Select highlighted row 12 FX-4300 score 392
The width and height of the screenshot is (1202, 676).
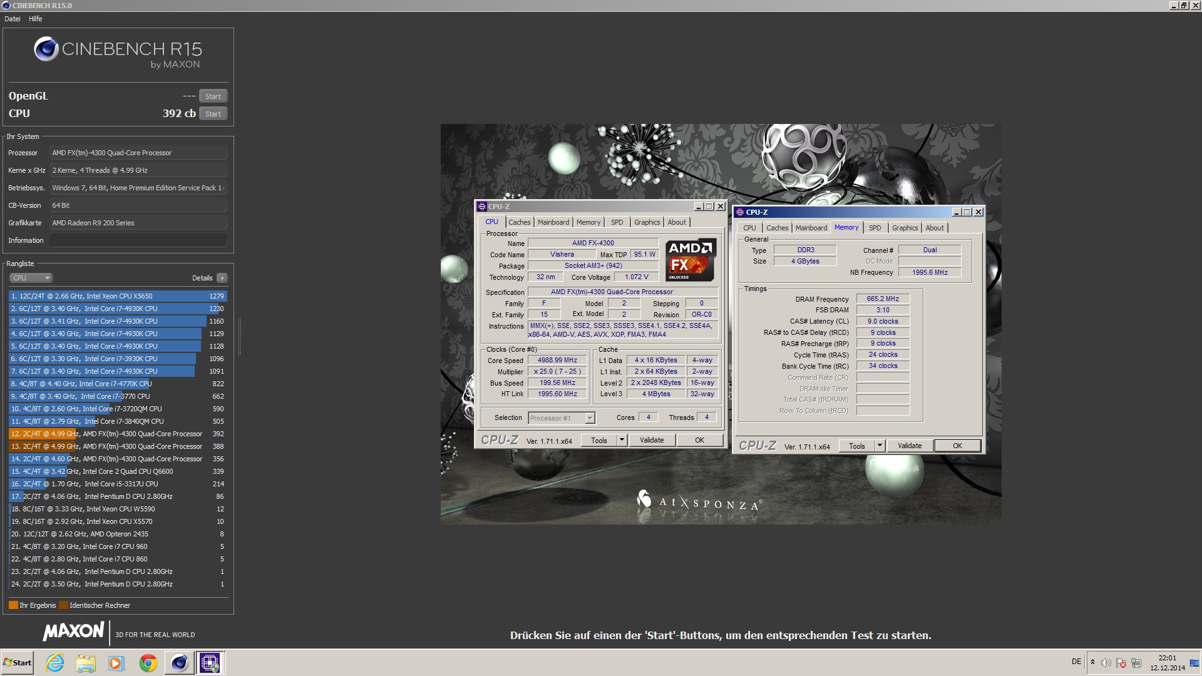click(118, 434)
